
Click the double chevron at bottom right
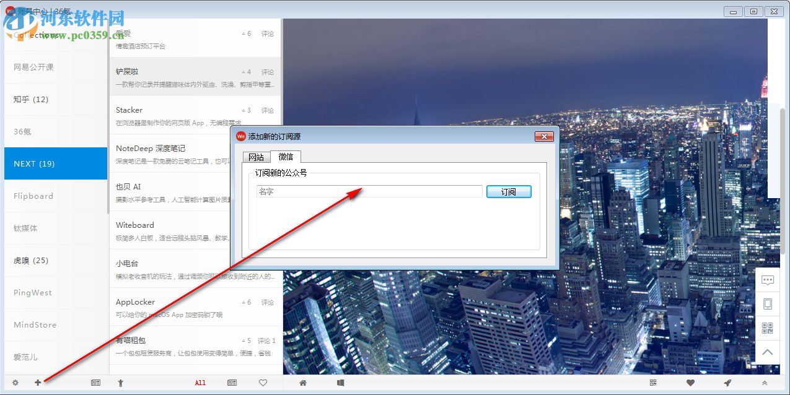point(766,383)
